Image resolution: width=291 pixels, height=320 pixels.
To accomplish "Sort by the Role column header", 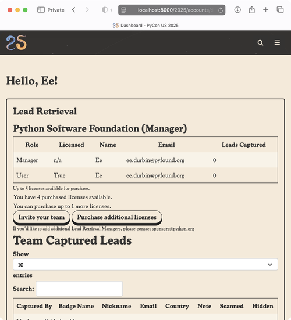I will pos(32,145).
